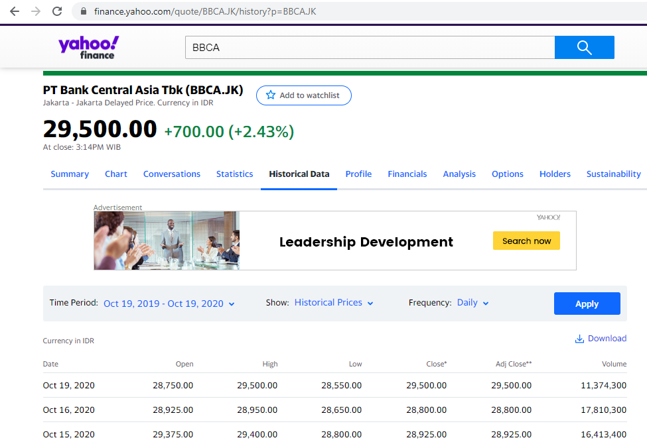The width and height of the screenshot is (647, 446).
Task: Click the large 29,500.00 current price
Action: pos(100,129)
